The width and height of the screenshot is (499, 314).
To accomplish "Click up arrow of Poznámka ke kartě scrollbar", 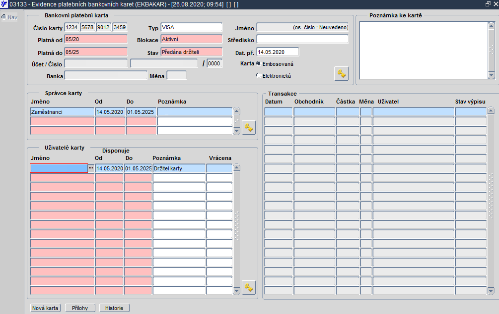I will (491, 26).
